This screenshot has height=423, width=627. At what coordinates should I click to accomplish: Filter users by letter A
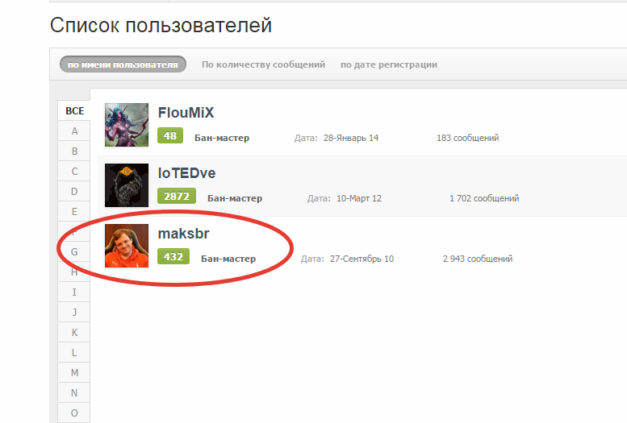click(74, 131)
